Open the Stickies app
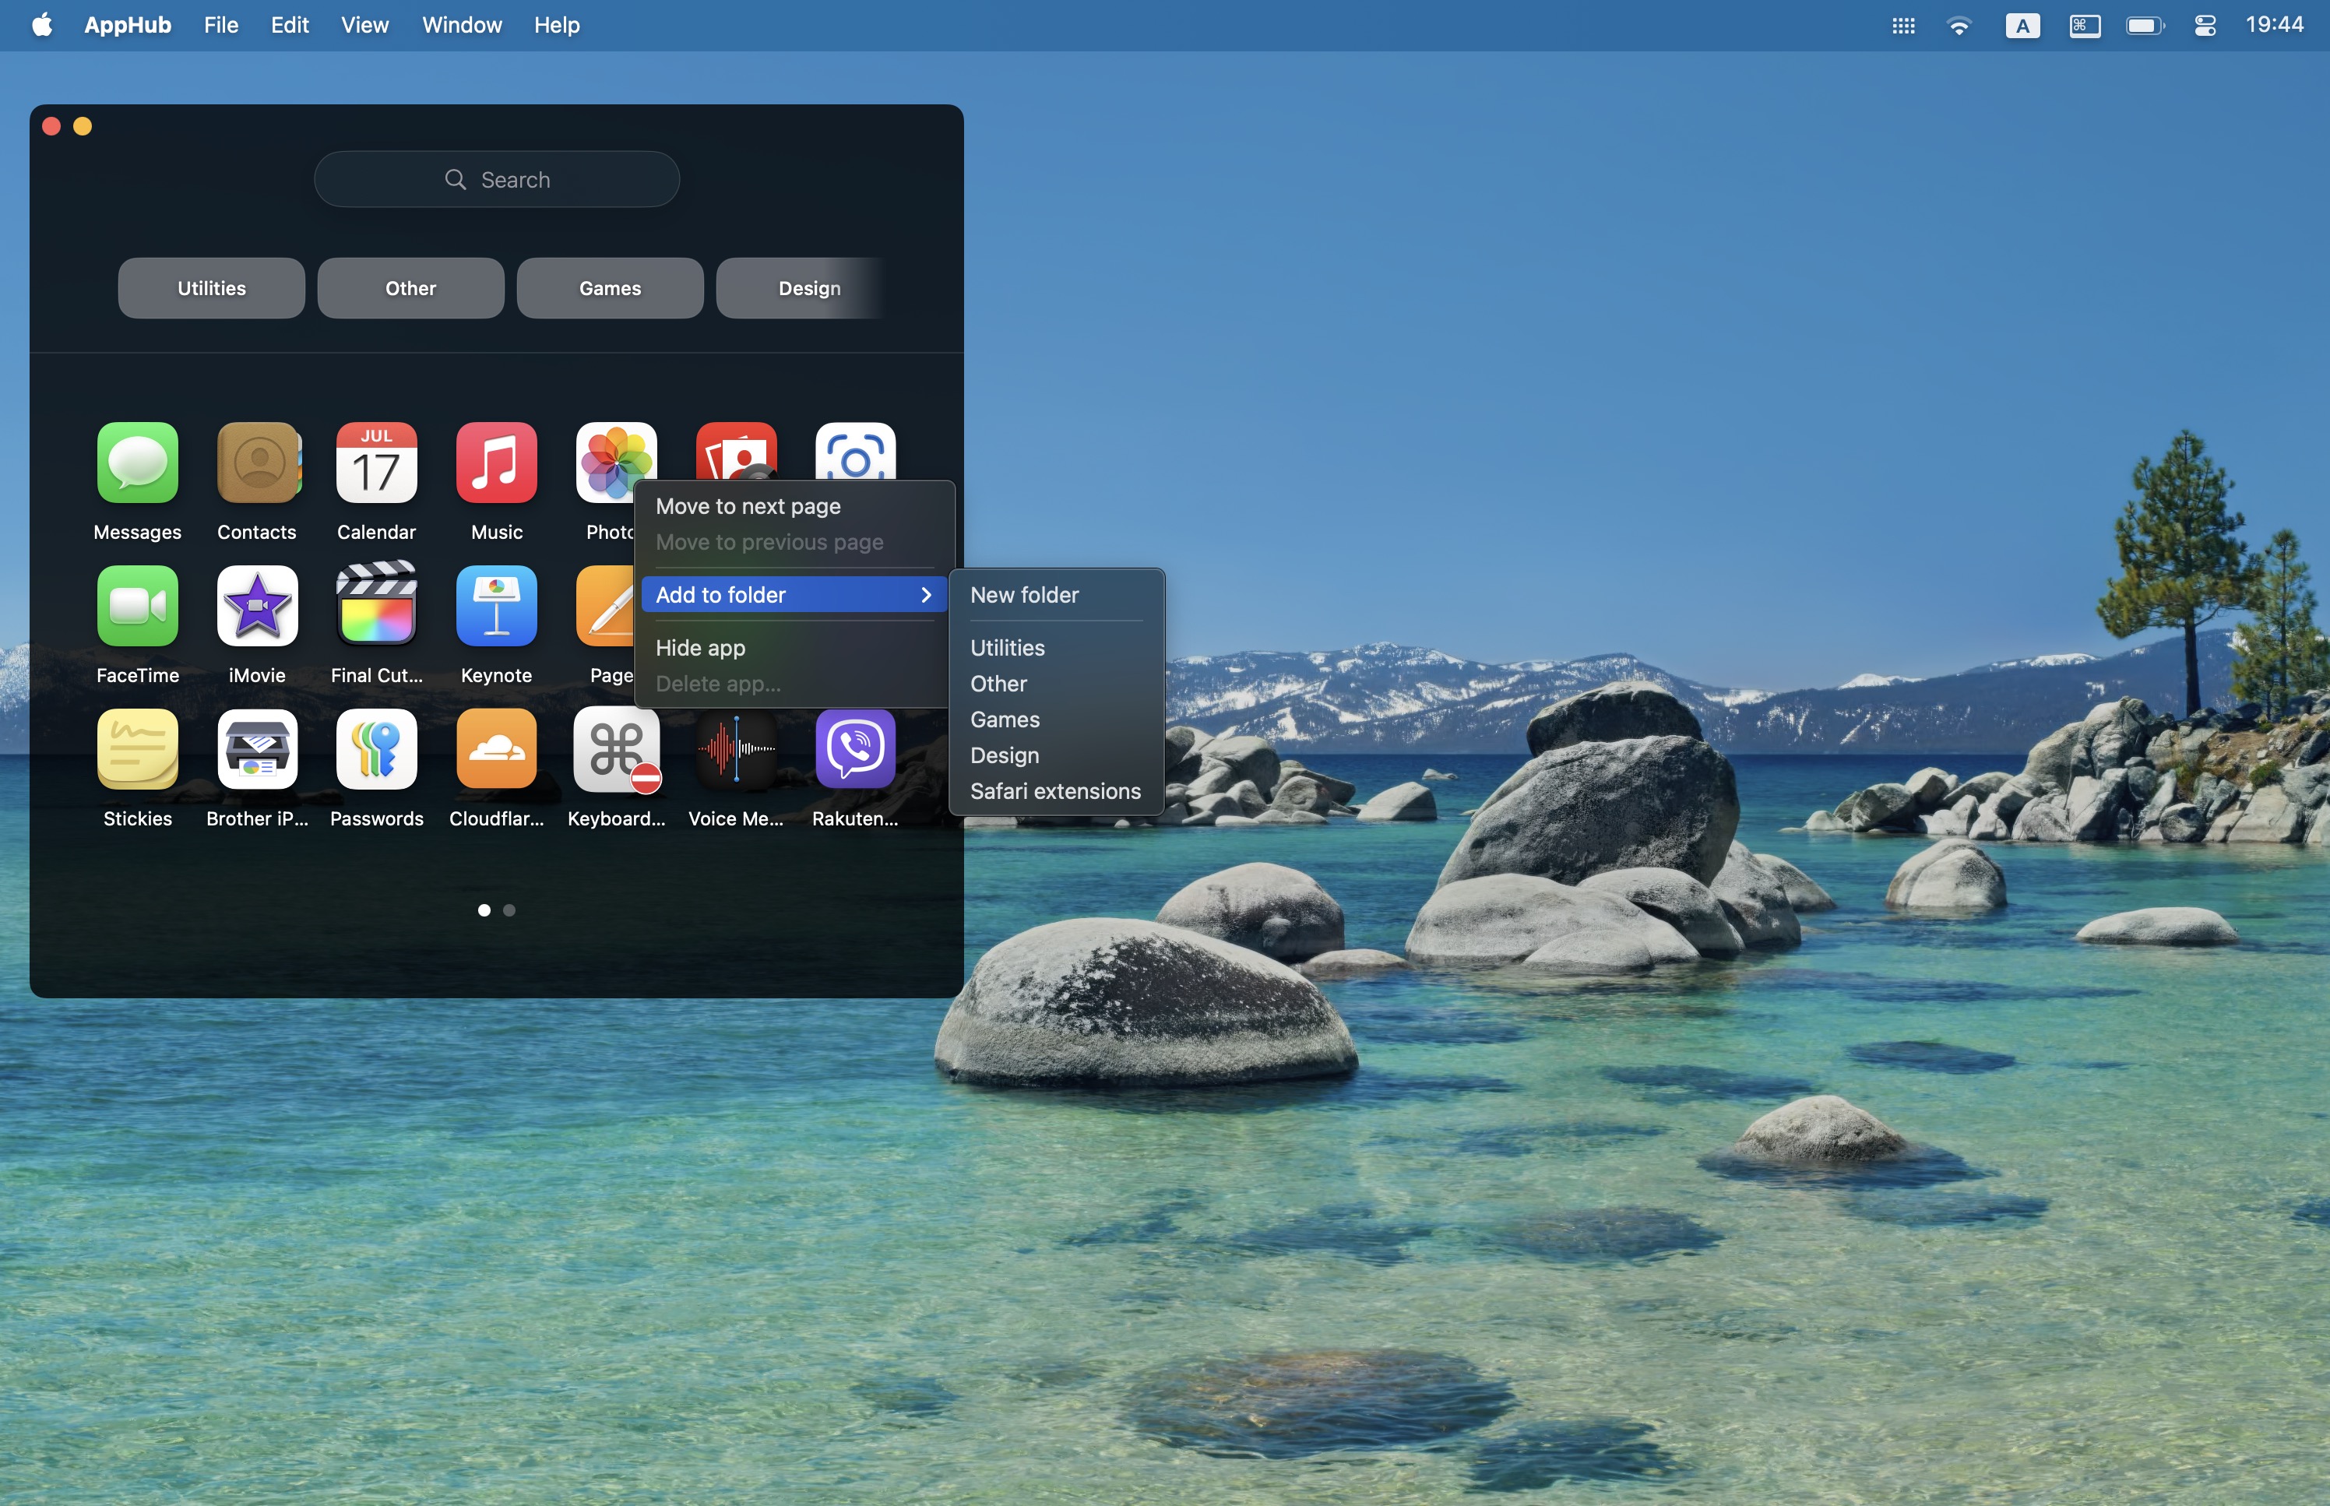This screenshot has height=1506, width=2330. pos(137,749)
